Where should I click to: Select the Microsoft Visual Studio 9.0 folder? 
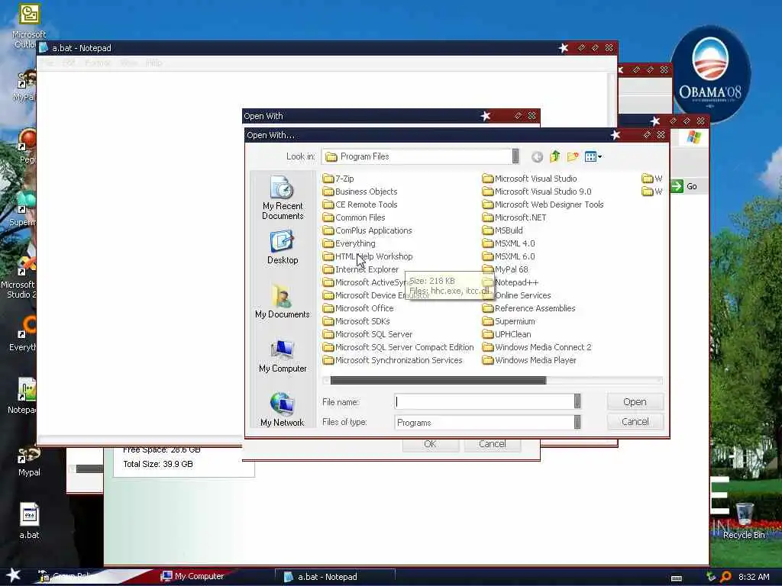pyautogui.click(x=537, y=192)
